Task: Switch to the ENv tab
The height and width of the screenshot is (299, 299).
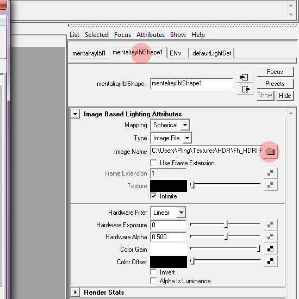Action: 177,53
